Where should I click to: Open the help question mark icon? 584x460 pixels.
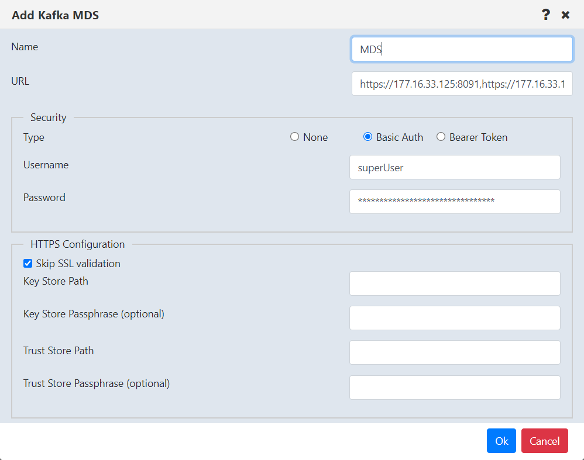pyautogui.click(x=545, y=15)
